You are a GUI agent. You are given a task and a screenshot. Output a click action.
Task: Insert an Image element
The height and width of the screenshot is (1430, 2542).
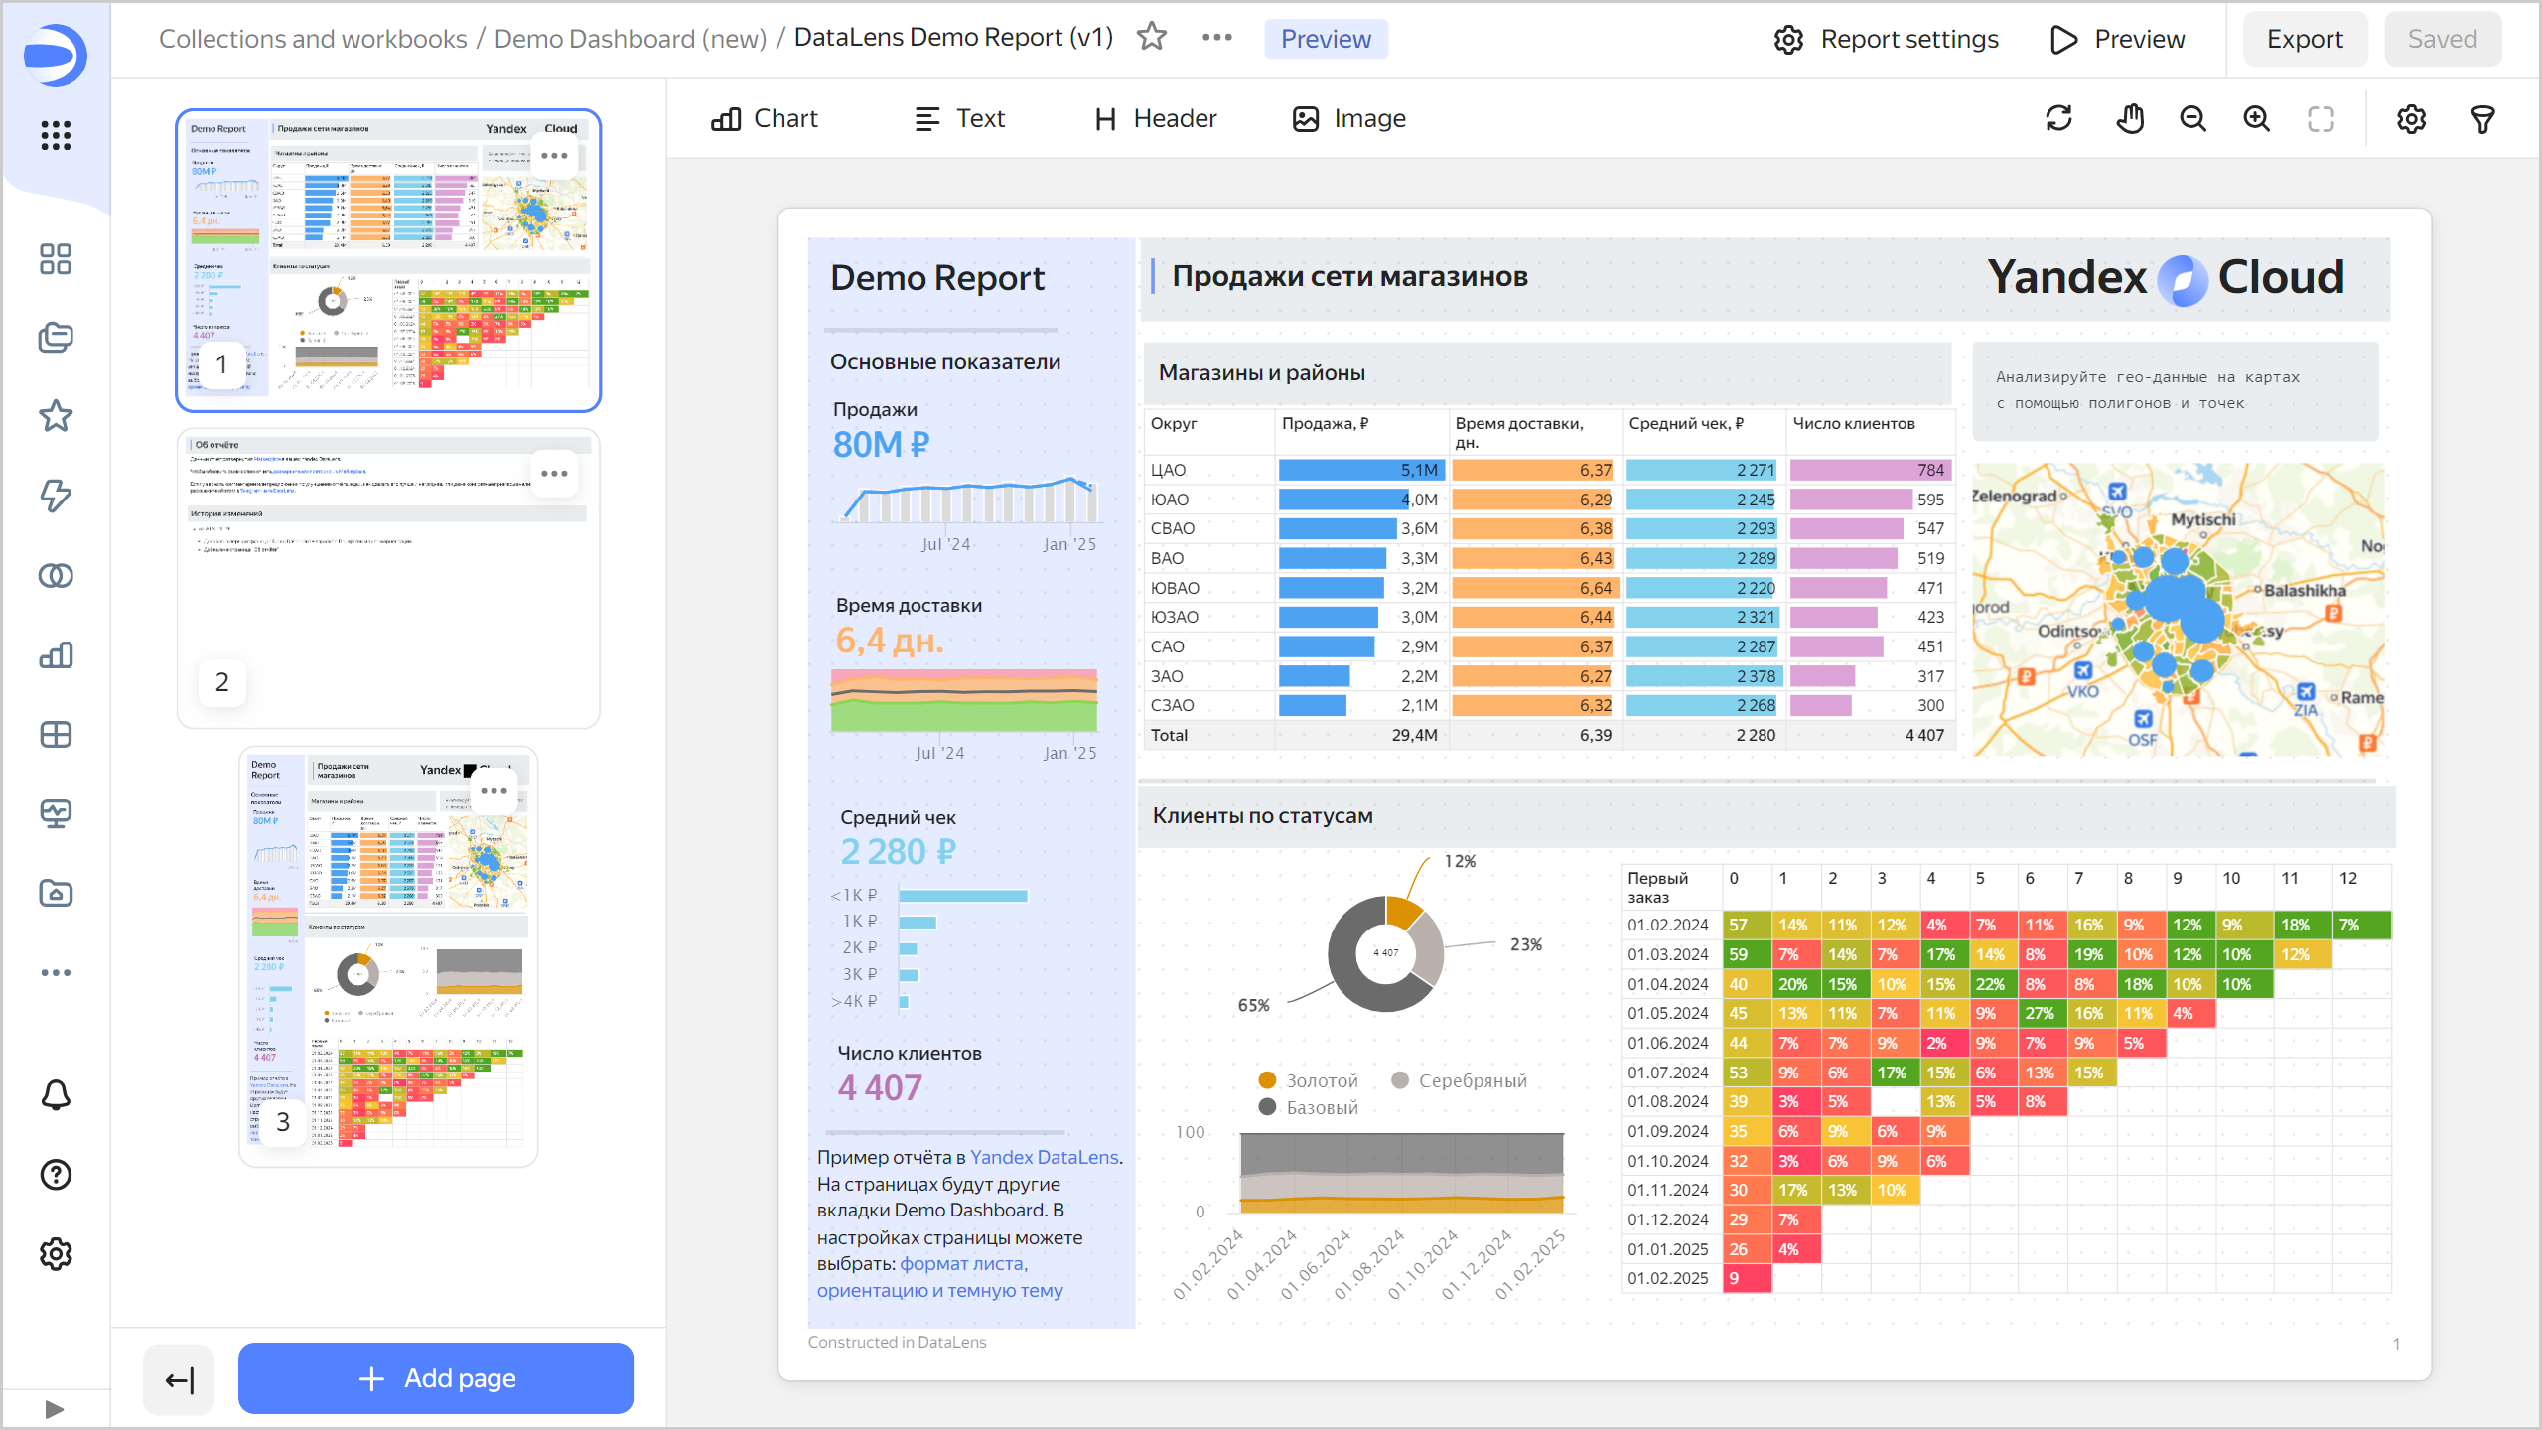coord(1347,118)
